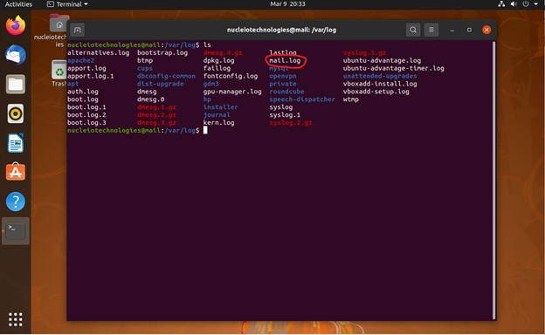Open Ubuntu Software from the dock

click(x=16, y=172)
